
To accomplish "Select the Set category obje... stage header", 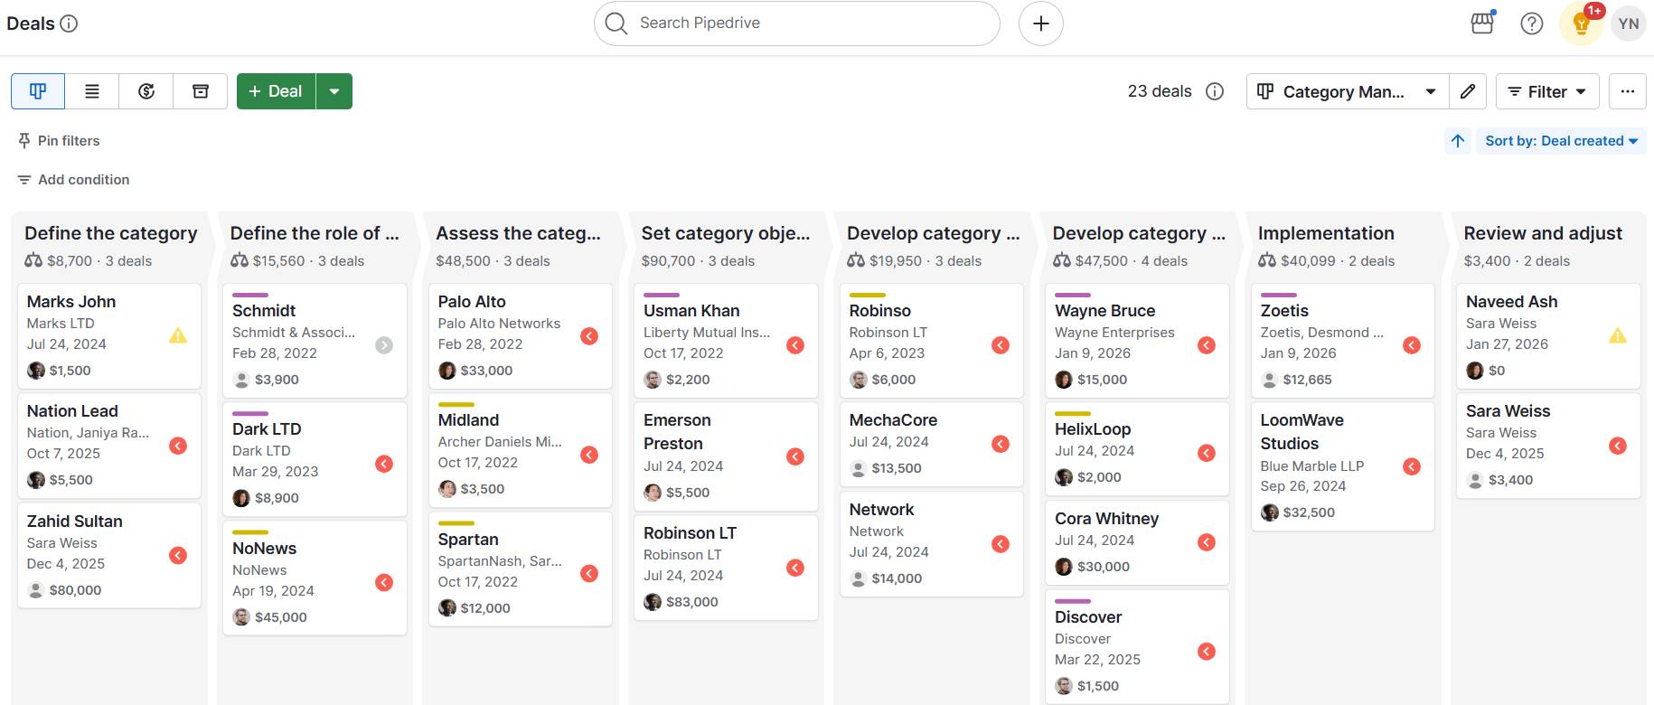I will (726, 233).
